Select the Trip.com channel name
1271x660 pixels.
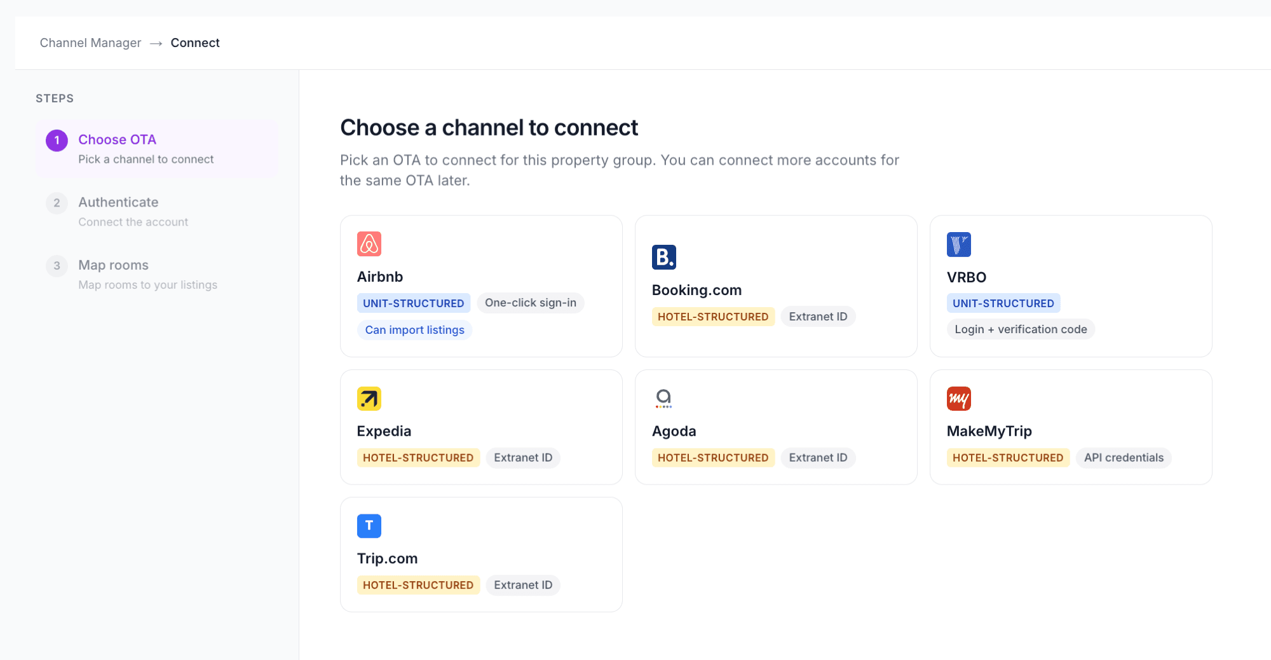click(x=387, y=558)
